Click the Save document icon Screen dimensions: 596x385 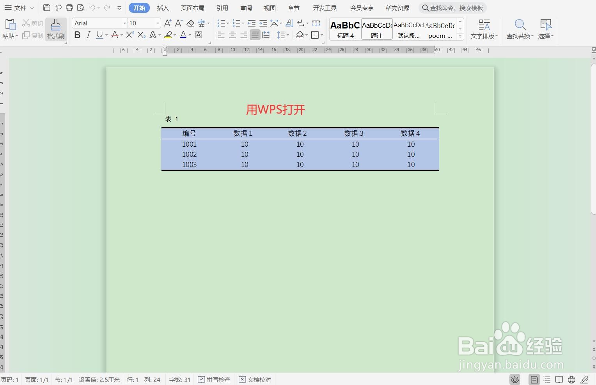[x=47, y=8]
